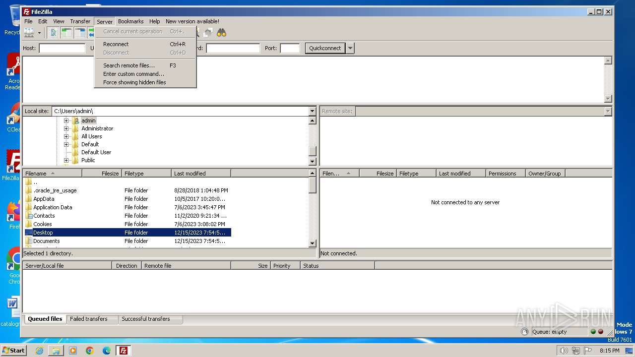The image size is (635, 357).
Task: Open the Site Manager dropdown arrow
Action: pos(39,33)
